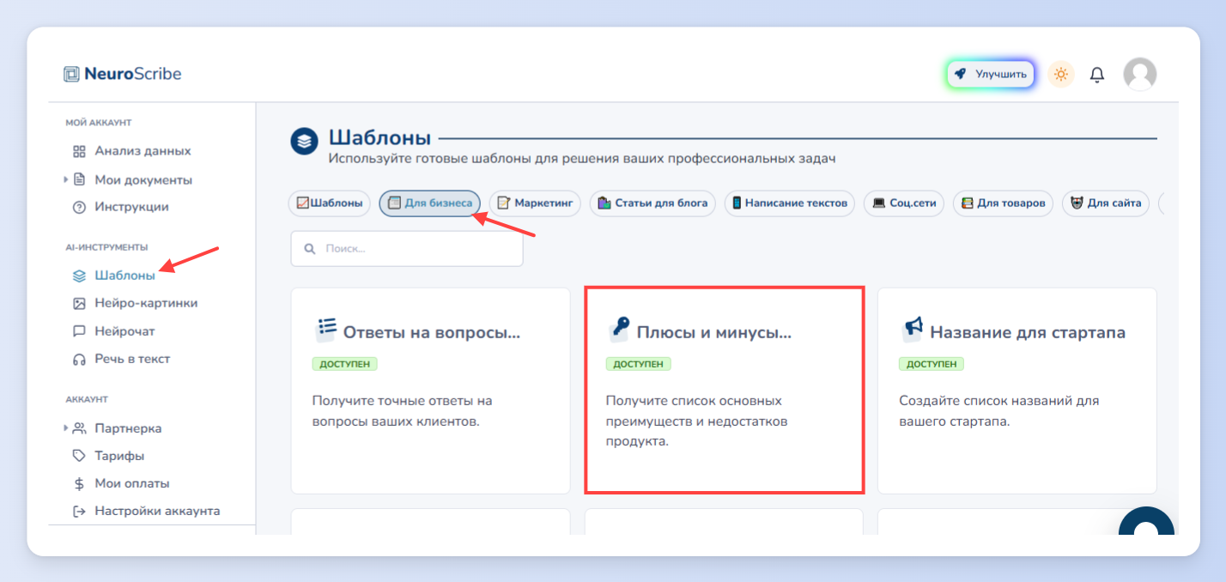Click the key icon on Плюсы и минусы card
The width and height of the screenshot is (1226, 582).
click(619, 328)
